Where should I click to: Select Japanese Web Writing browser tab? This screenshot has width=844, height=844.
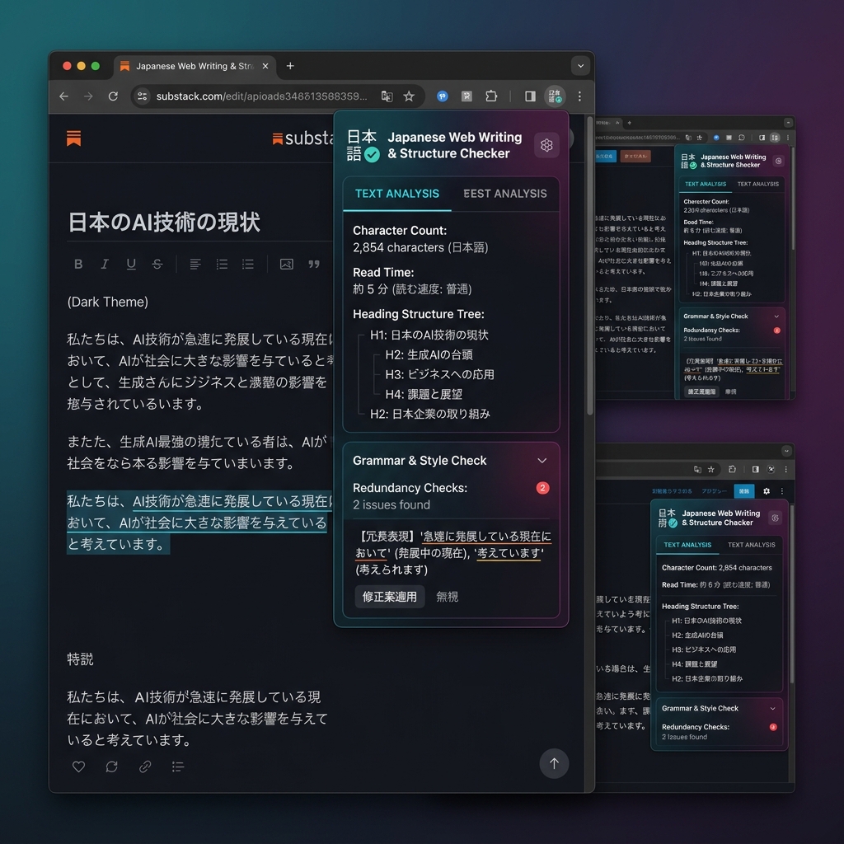point(195,66)
